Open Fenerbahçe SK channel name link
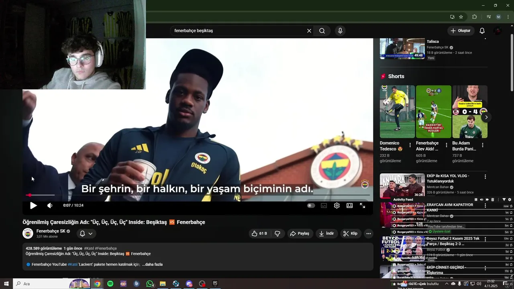 point(51,231)
